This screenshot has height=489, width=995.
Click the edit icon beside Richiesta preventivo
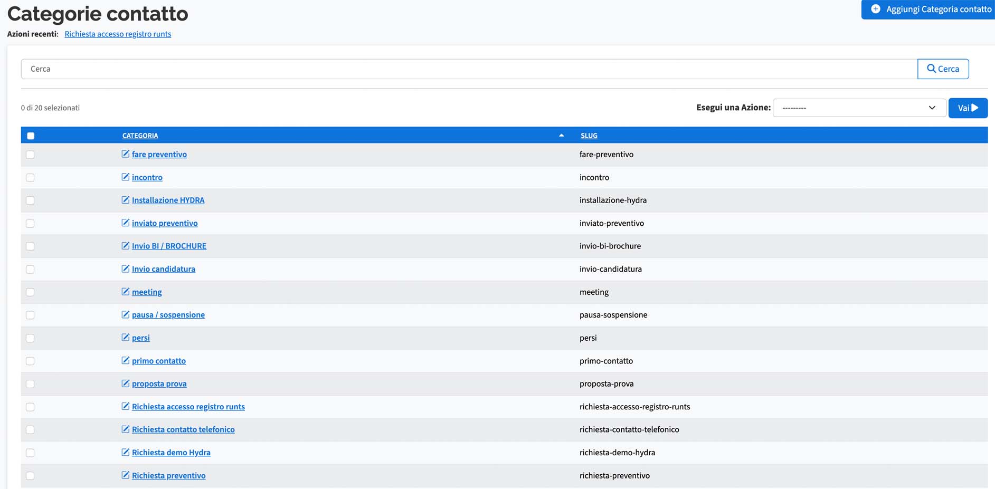click(125, 475)
